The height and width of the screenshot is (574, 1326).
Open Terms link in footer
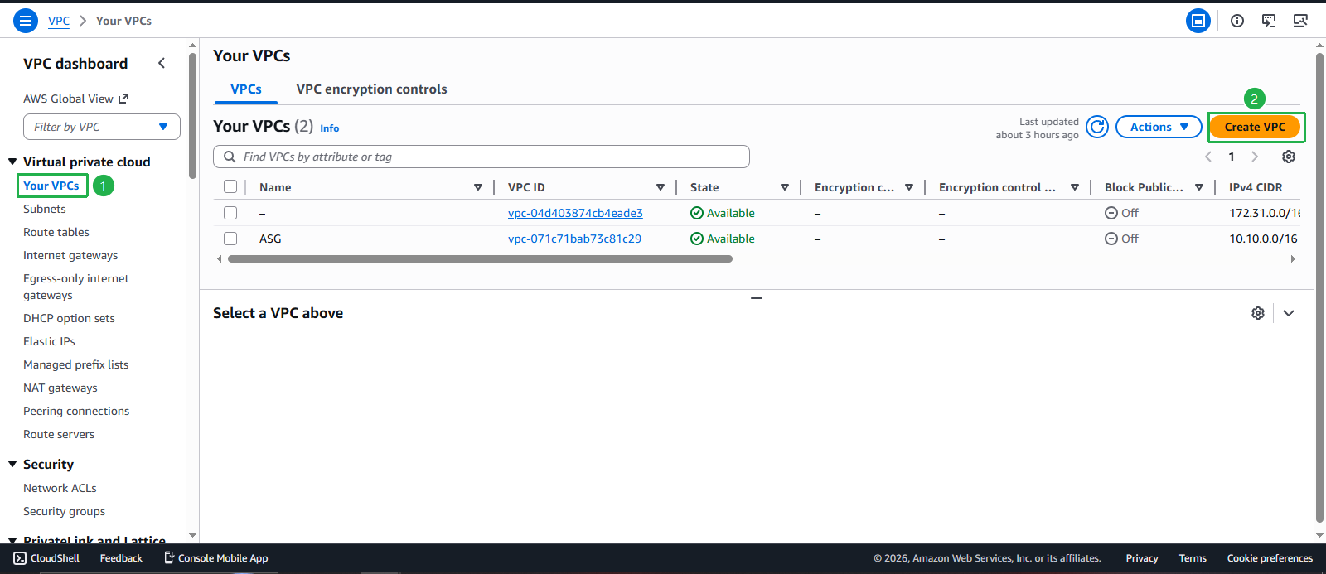1193,558
